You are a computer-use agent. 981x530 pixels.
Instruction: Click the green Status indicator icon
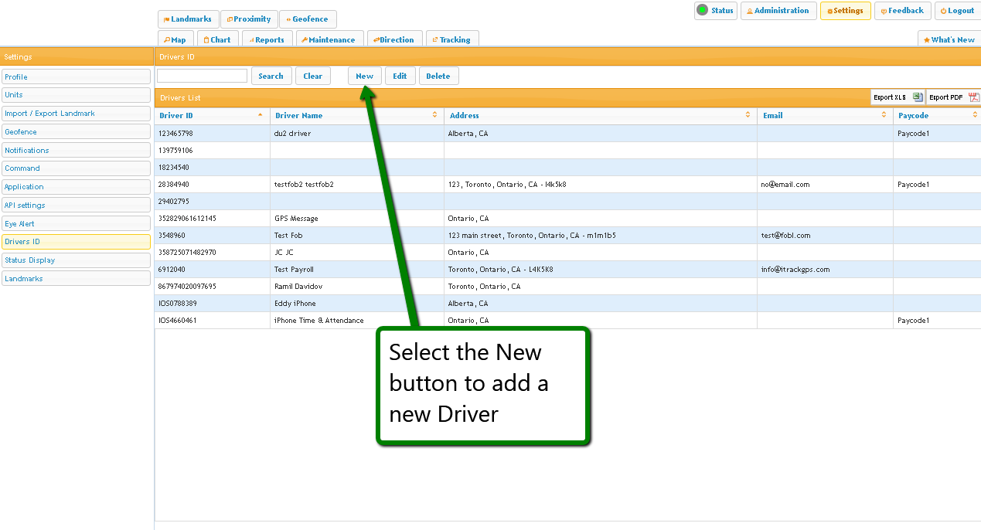coord(702,10)
